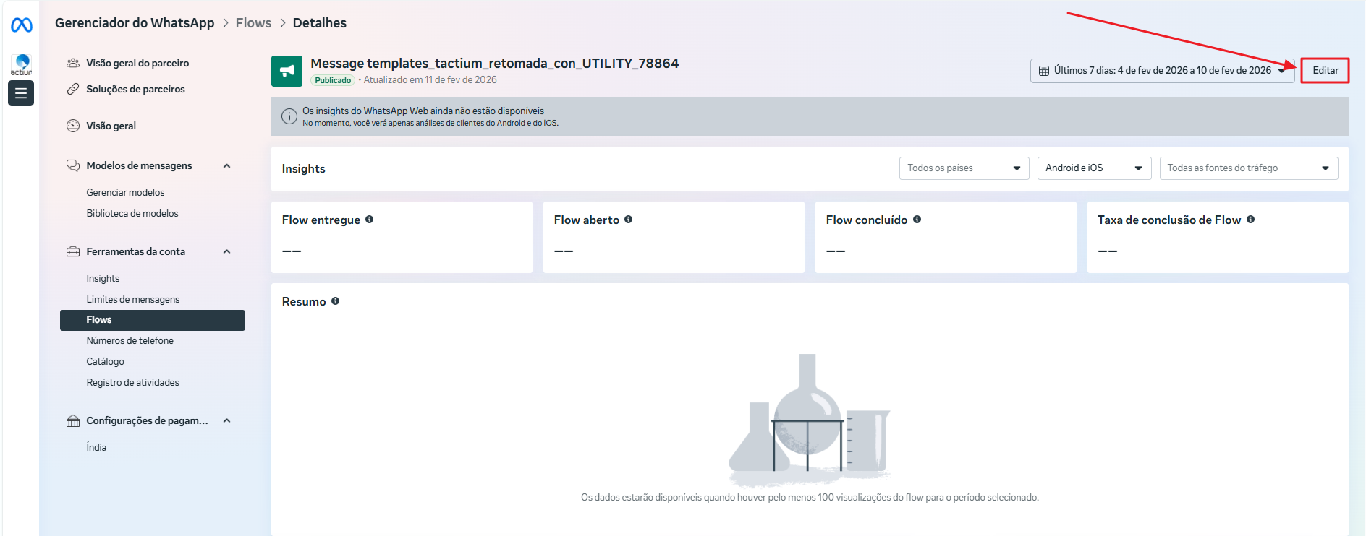The image size is (1366, 536).
Task: Open Visão geral do parceiro
Action: pyautogui.click(x=137, y=64)
